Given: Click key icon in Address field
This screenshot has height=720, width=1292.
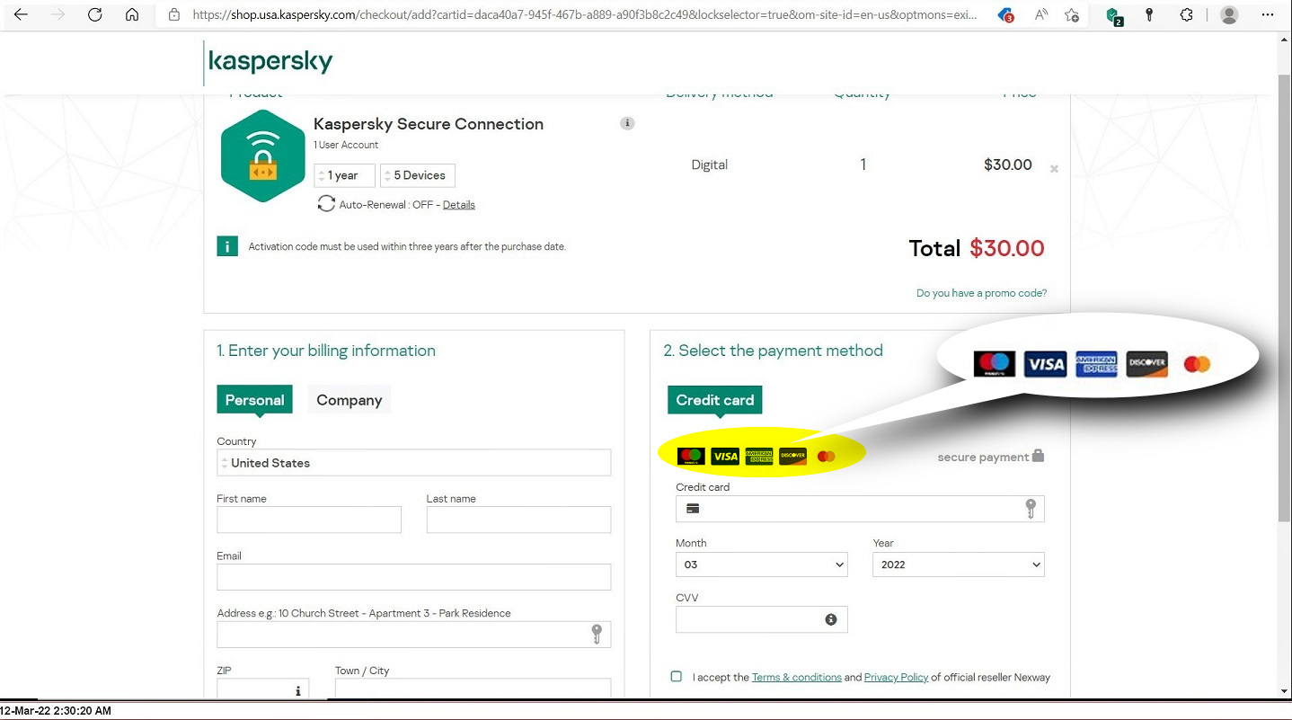Looking at the screenshot, I should (x=597, y=634).
